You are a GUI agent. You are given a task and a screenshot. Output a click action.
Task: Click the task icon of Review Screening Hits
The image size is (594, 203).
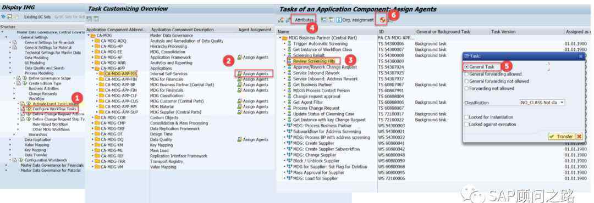pyautogui.click(x=289, y=61)
